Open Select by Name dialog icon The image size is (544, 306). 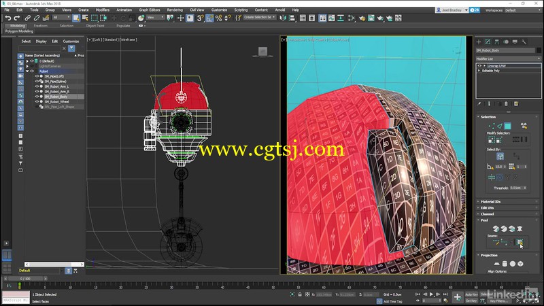(x=85, y=18)
